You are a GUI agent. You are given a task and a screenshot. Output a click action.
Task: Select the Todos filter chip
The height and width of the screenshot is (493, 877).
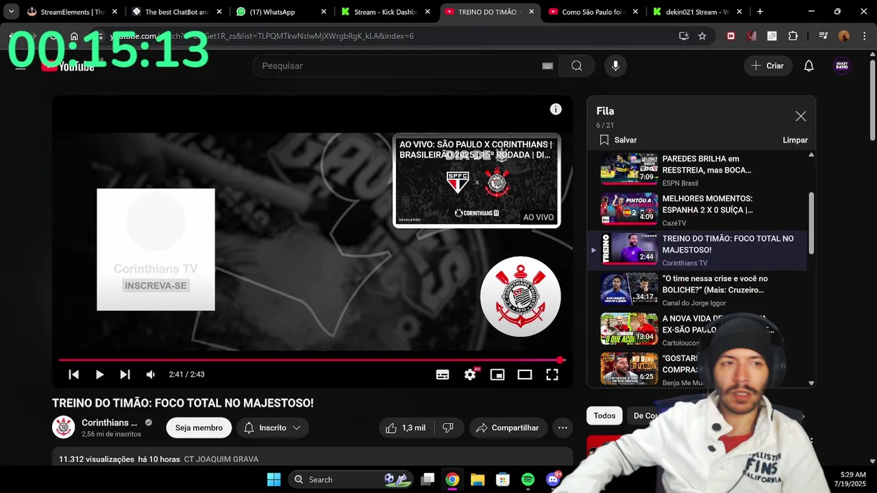click(604, 416)
